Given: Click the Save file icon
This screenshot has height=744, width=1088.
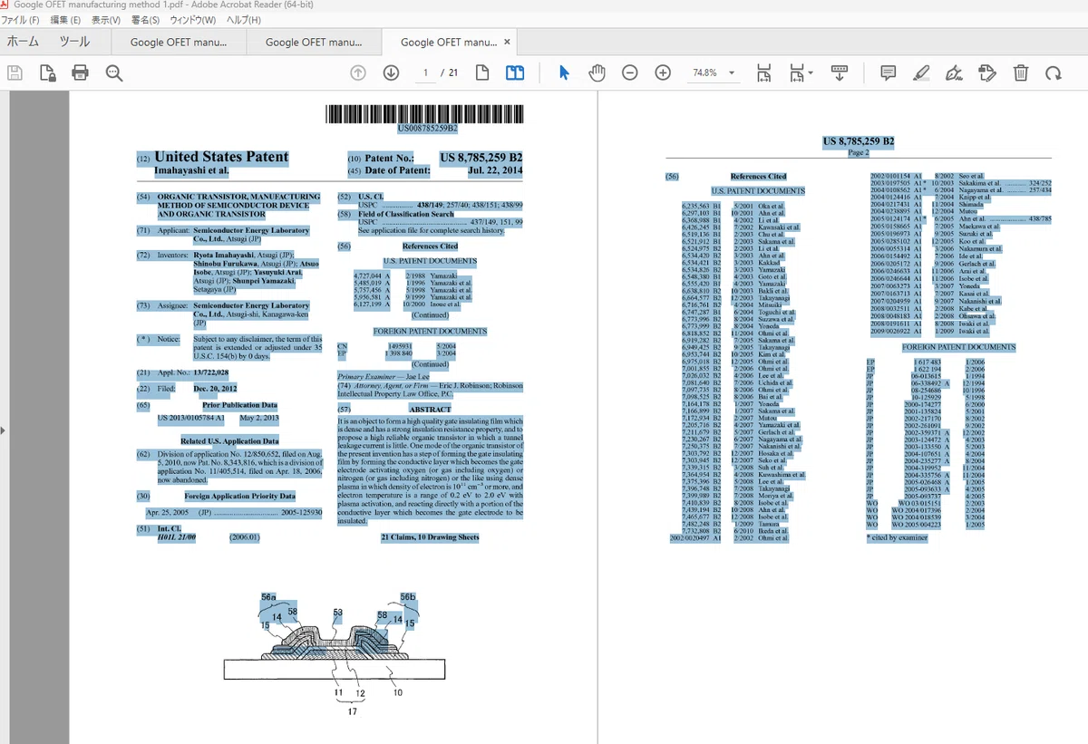Looking at the screenshot, I should click(x=15, y=72).
